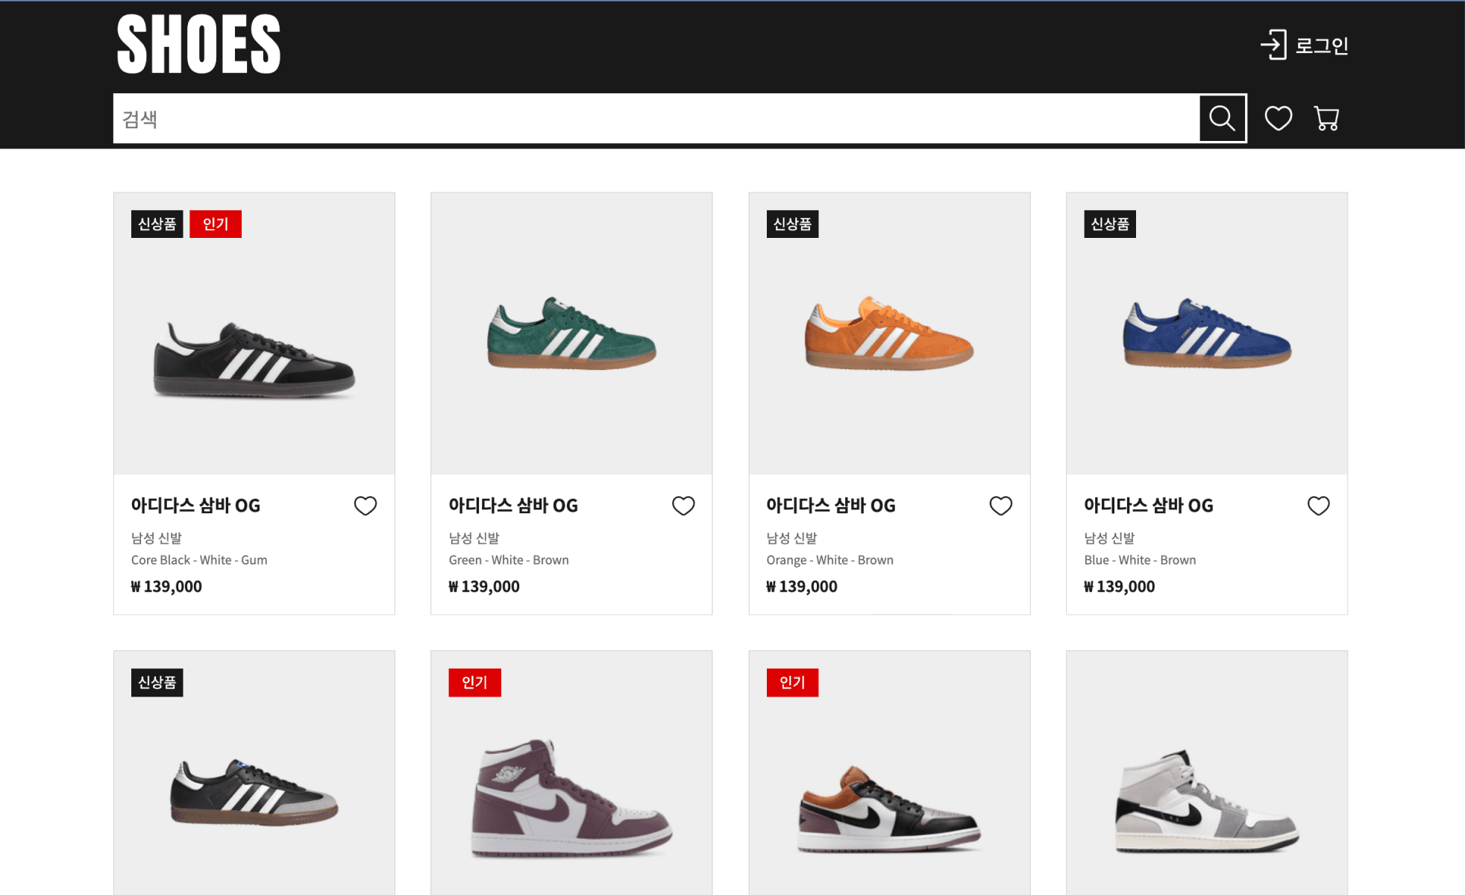Click the Orange Samba OG product title
1465x895 pixels.
coord(830,506)
